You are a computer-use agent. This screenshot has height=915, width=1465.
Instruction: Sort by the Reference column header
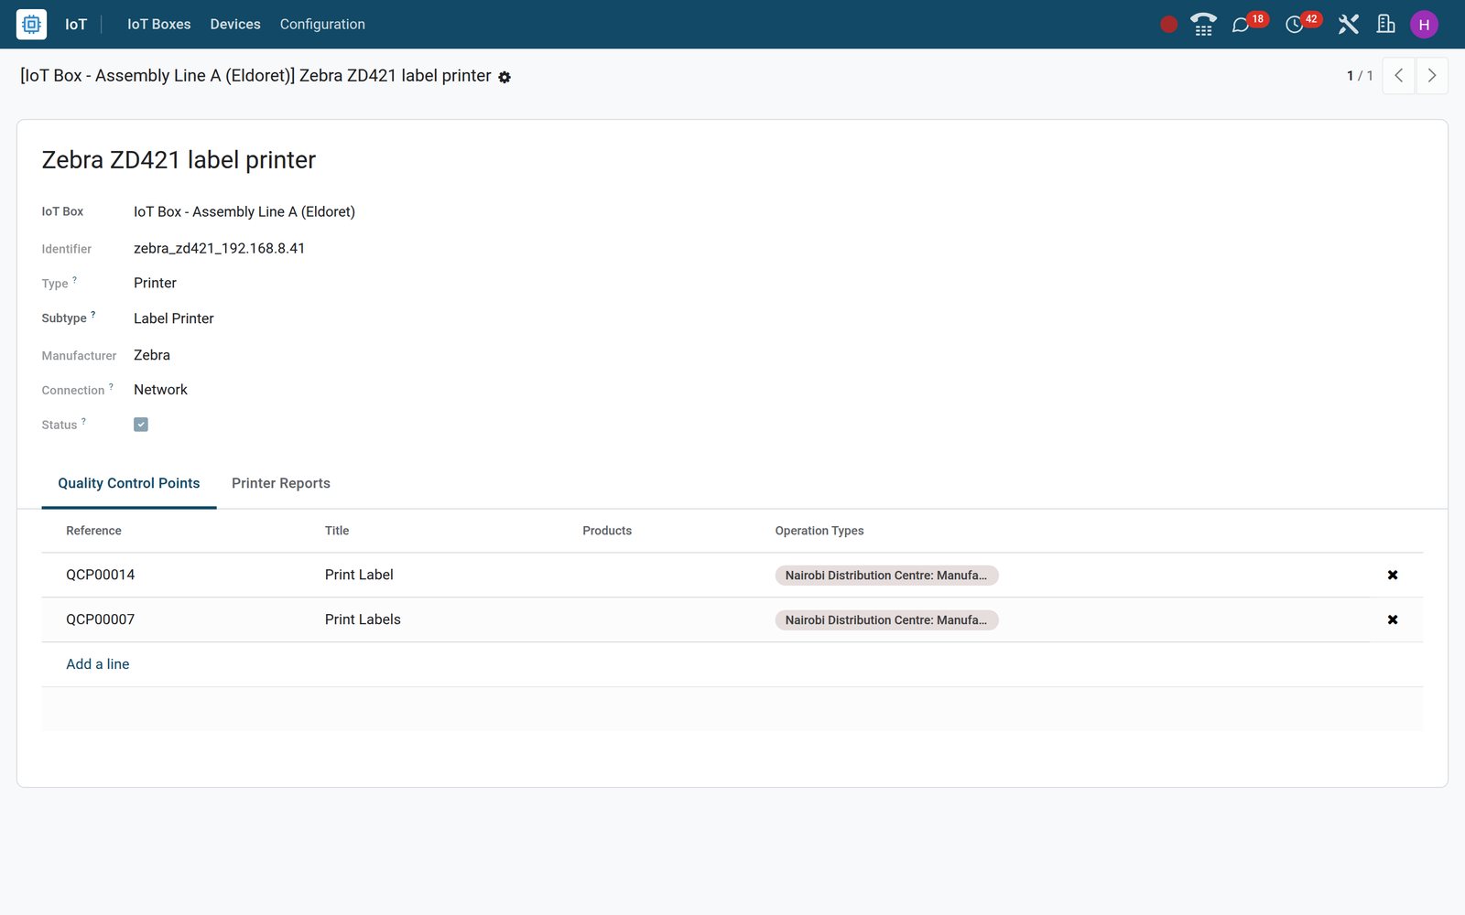tap(93, 531)
